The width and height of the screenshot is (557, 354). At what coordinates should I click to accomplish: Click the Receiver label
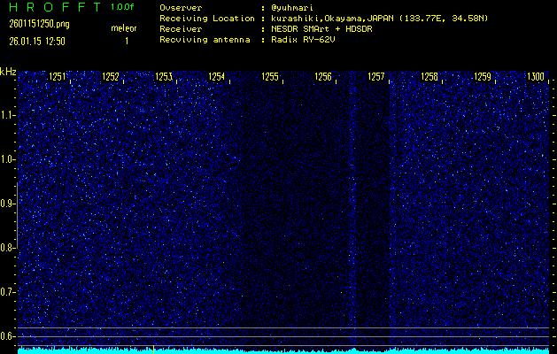point(181,29)
